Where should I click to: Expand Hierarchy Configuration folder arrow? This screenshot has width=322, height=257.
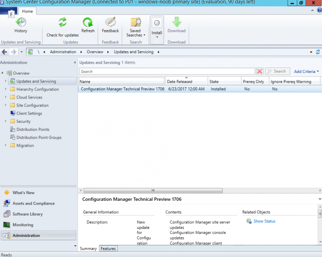click(x=5, y=89)
